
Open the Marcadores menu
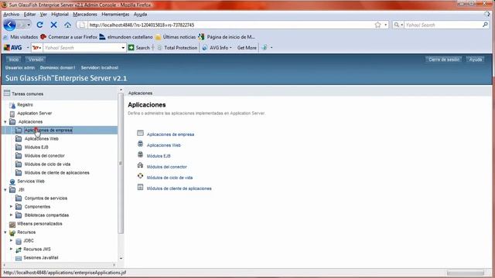[x=85, y=15]
